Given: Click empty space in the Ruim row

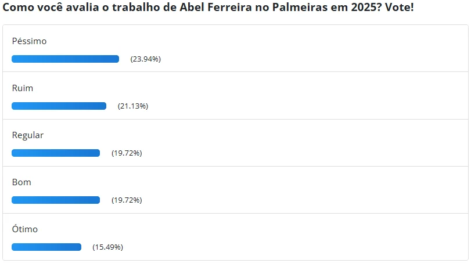Looking at the screenshot, I should click(319, 96).
